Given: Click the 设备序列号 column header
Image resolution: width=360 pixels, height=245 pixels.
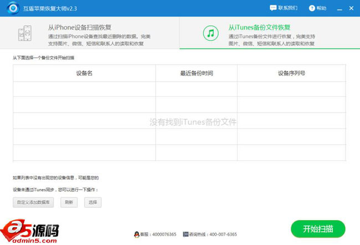Looking at the screenshot, I should [291, 73].
